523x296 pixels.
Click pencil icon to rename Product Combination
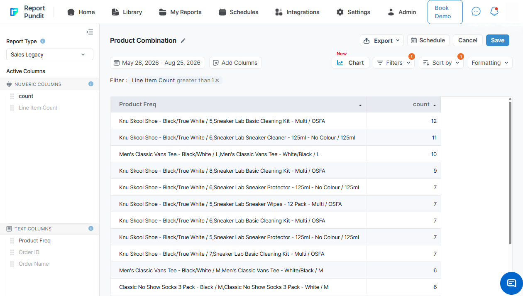coord(183,41)
